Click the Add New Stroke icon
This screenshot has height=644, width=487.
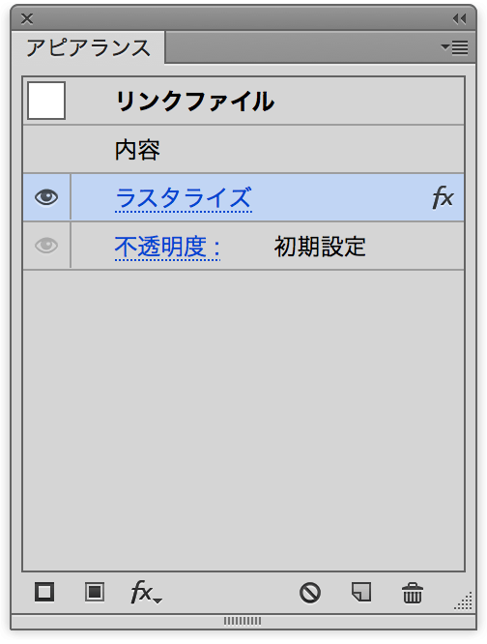click(x=44, y=592)
